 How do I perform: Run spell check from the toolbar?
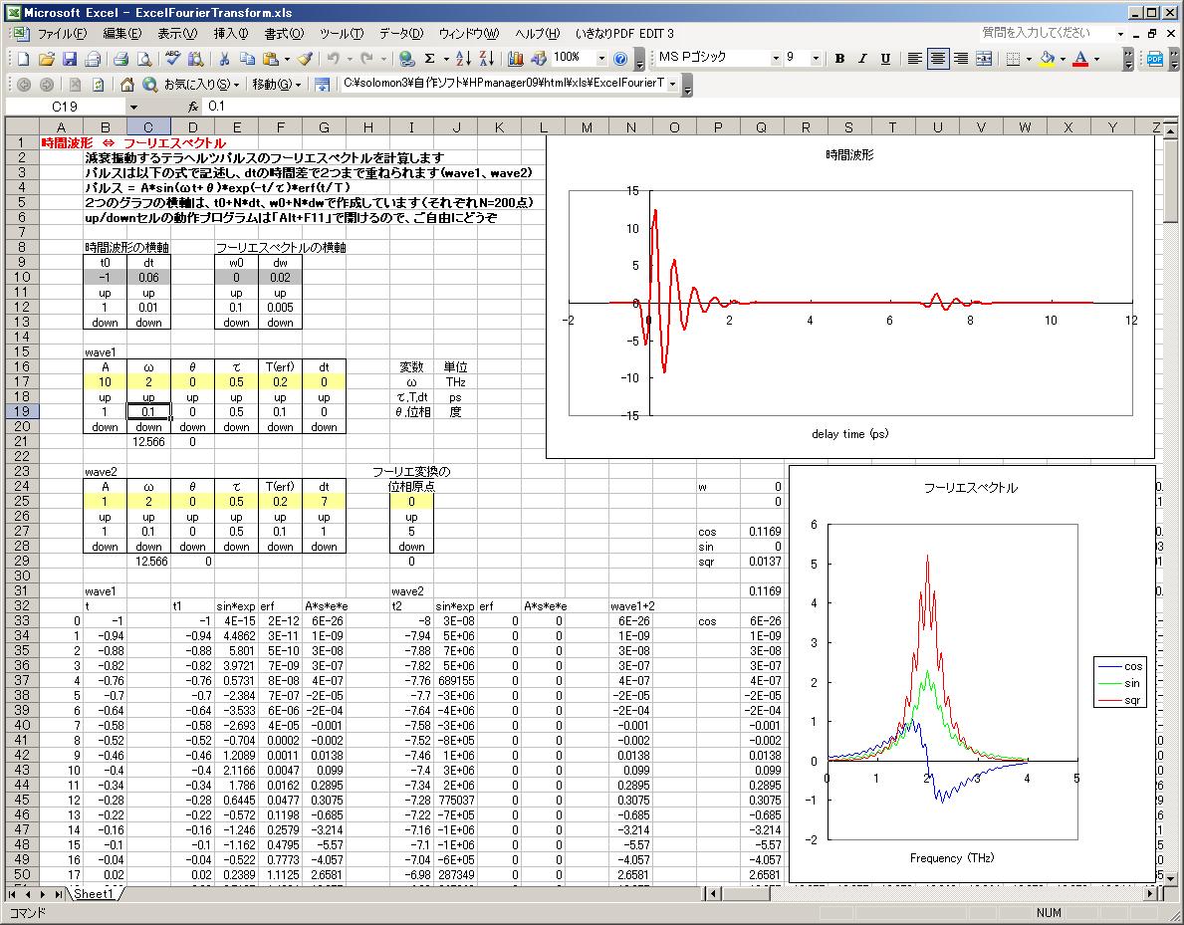[x=171, y=60]
